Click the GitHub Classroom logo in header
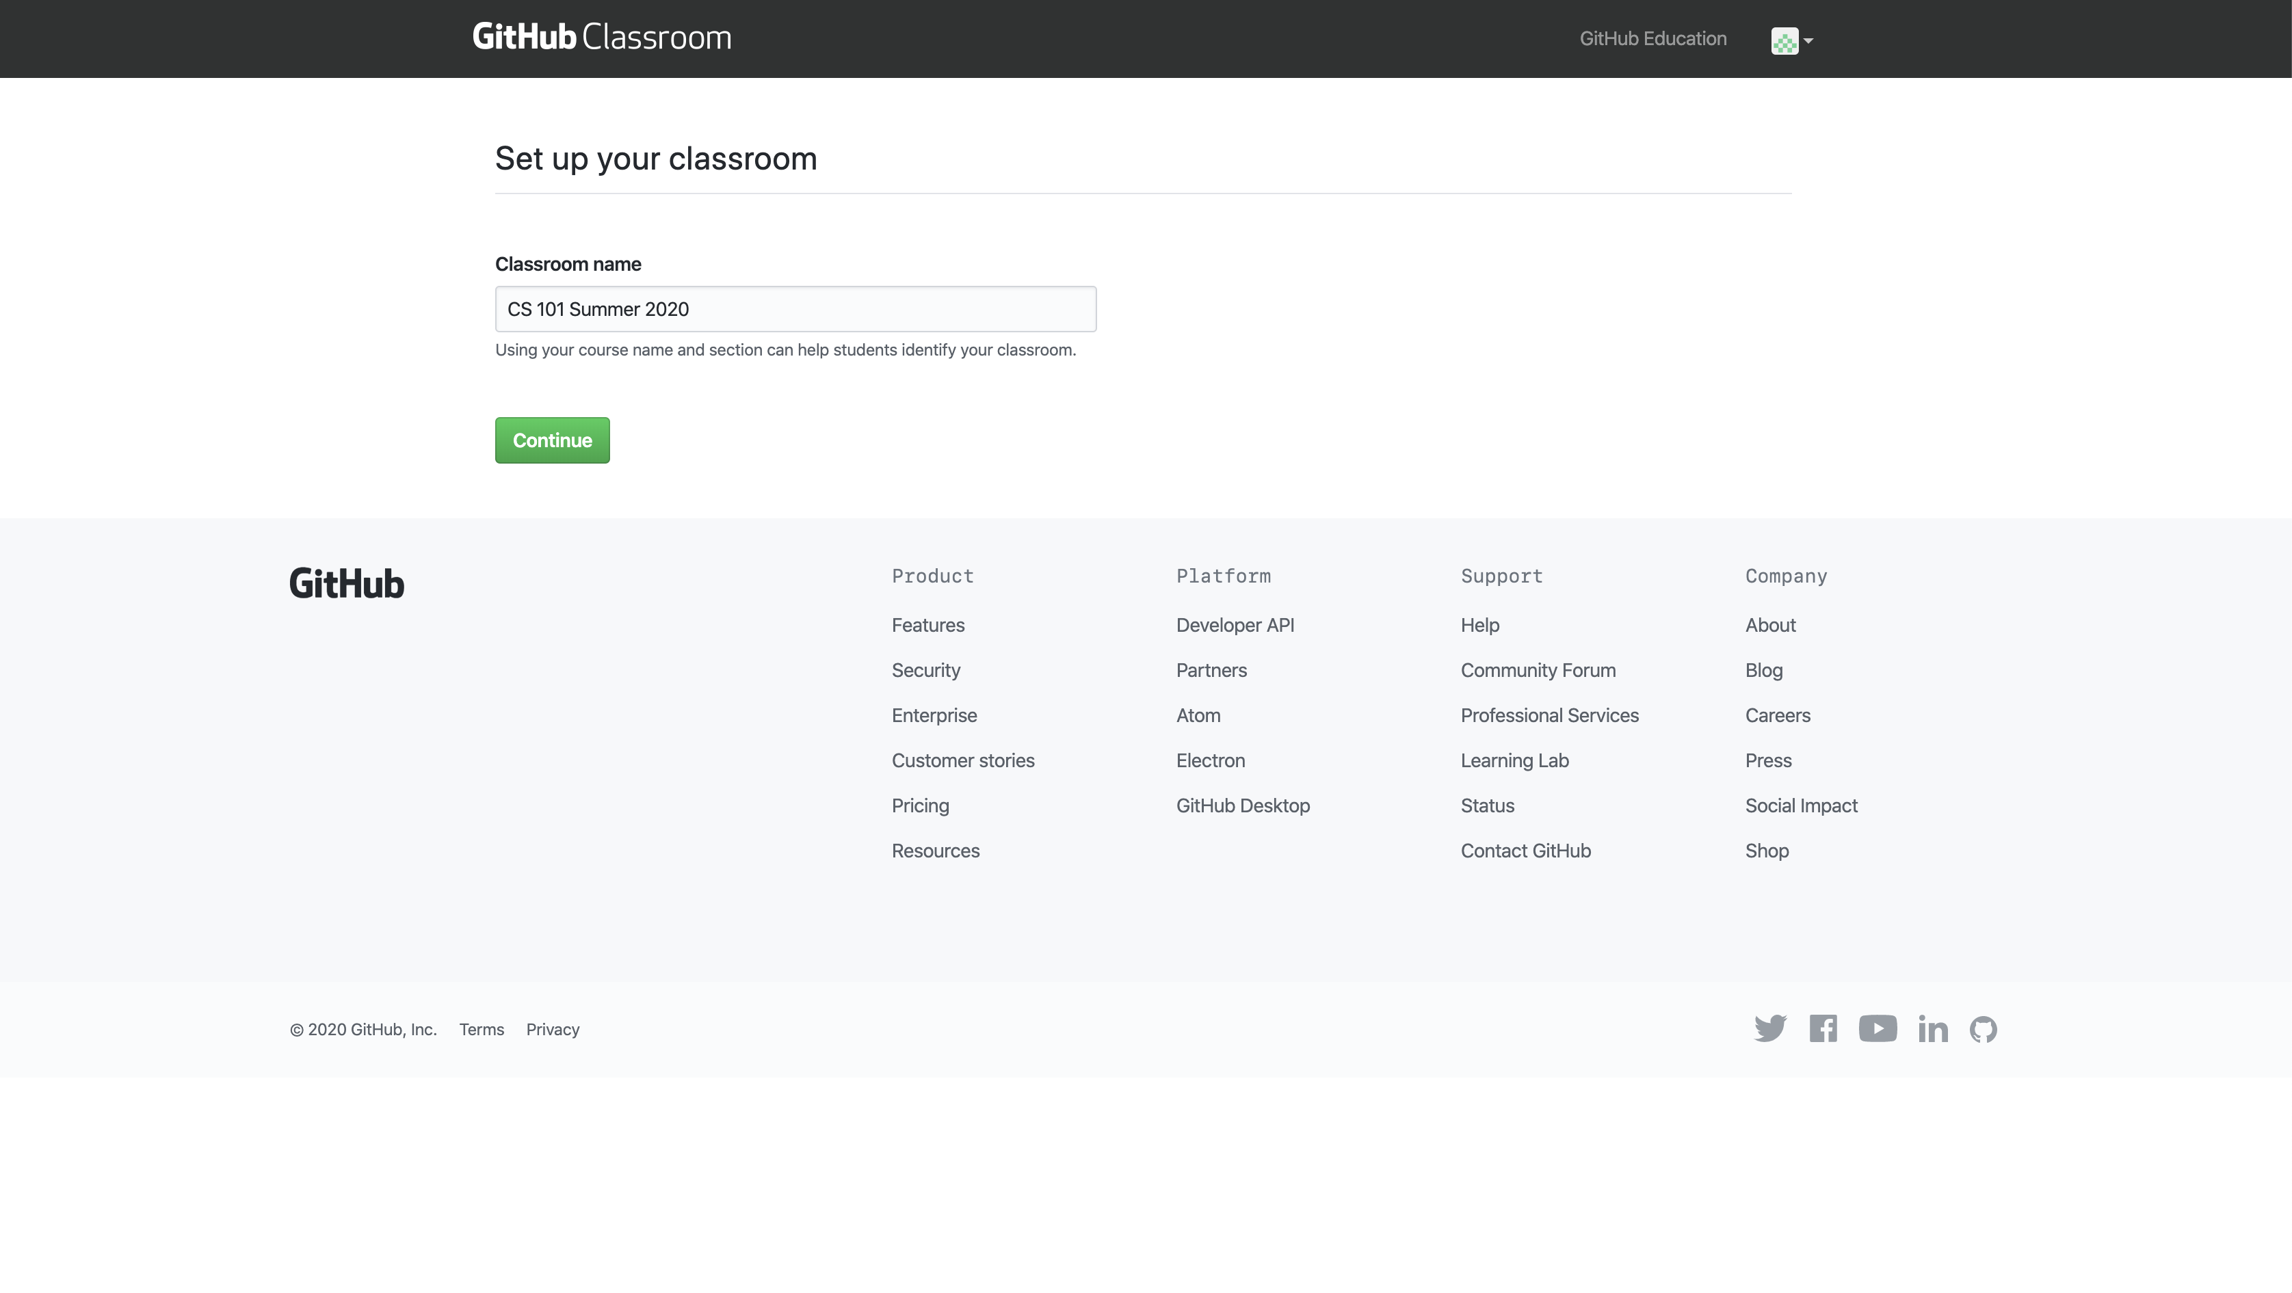Viewport: 2292px width, 1293px height. click(601, 38)
